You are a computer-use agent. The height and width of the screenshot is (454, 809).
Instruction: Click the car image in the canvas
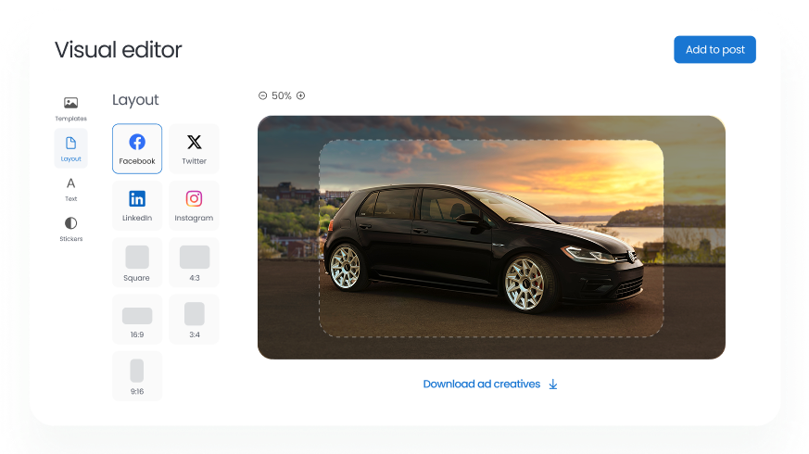491,237
